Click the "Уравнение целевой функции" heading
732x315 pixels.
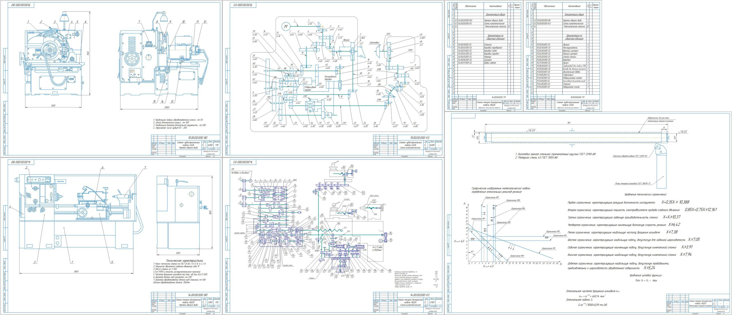point(646,276)
